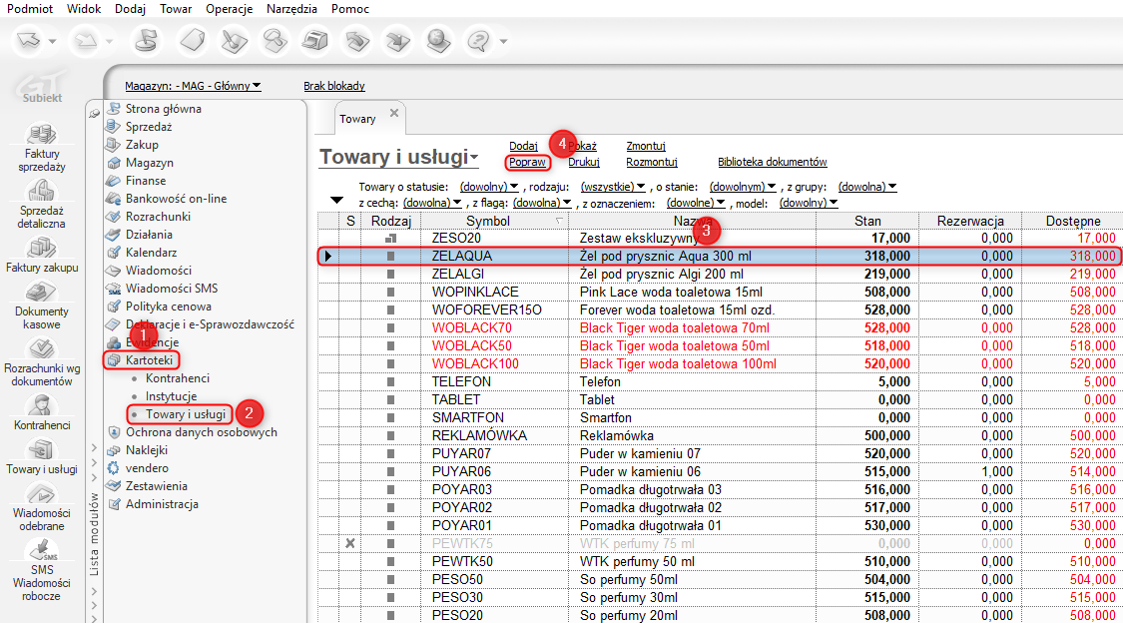
Task: Select Kontrahenci under Kartoteki in module tree
Action: point(177,378)
